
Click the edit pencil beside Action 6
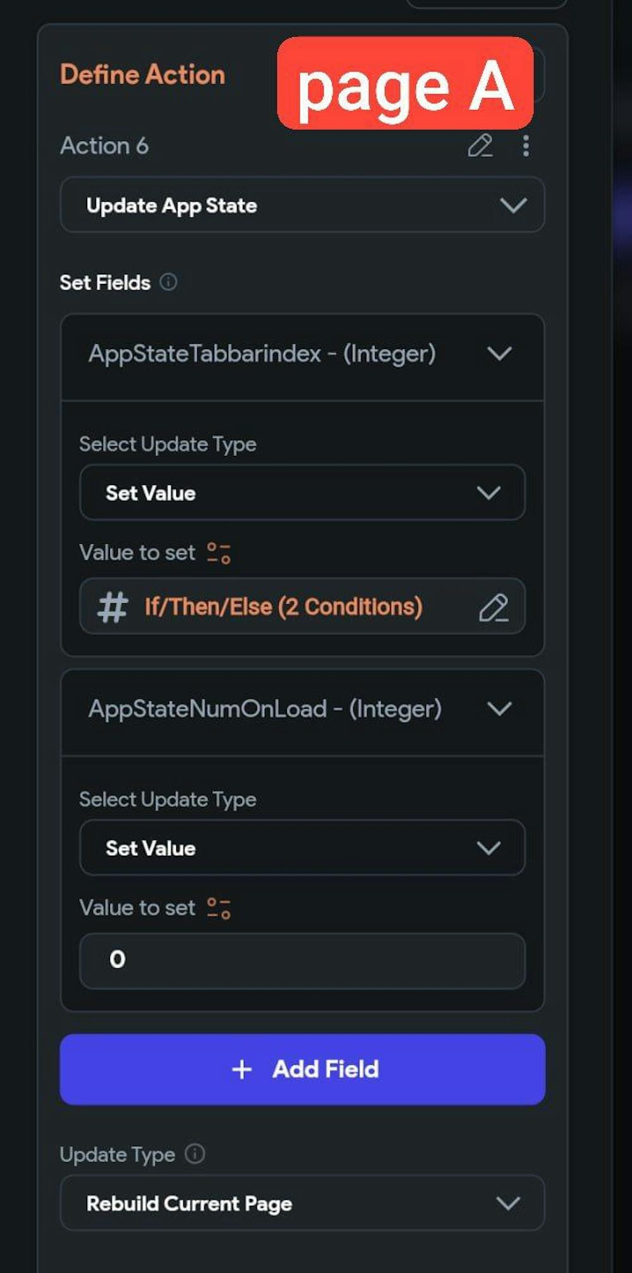(480, 145)
